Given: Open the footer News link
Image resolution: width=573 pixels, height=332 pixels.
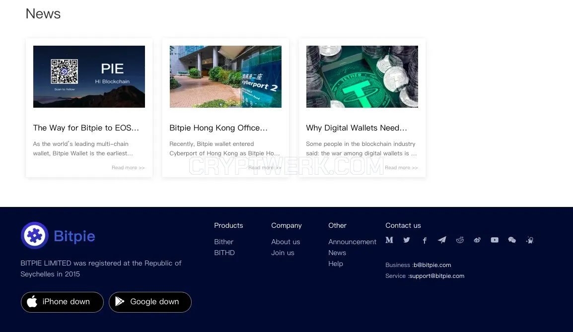Looking at the screenshot, I should click(x=337, y=253).
